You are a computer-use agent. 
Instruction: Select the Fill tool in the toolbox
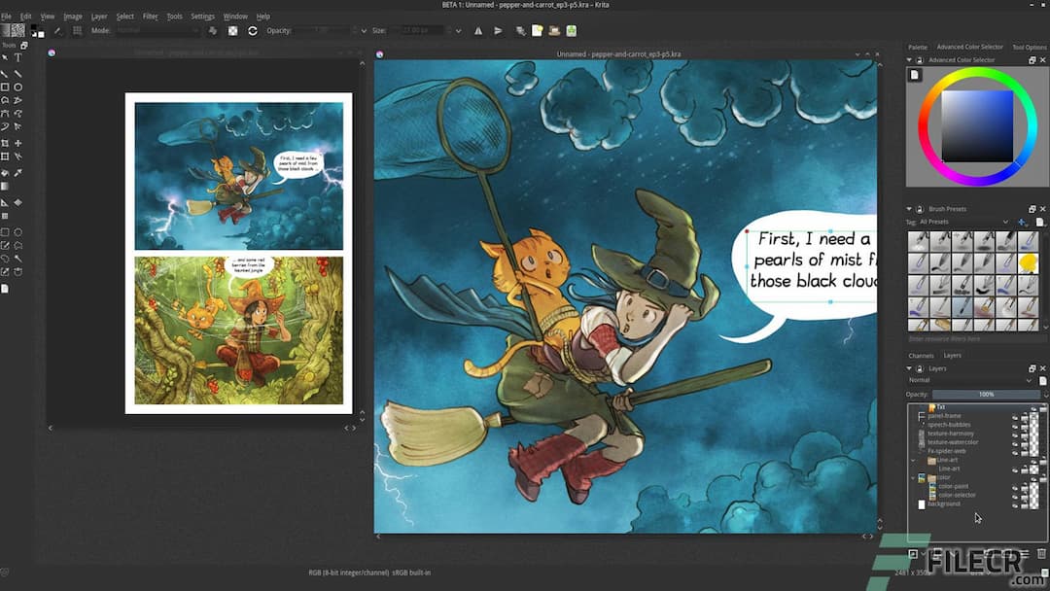point(6,171)
